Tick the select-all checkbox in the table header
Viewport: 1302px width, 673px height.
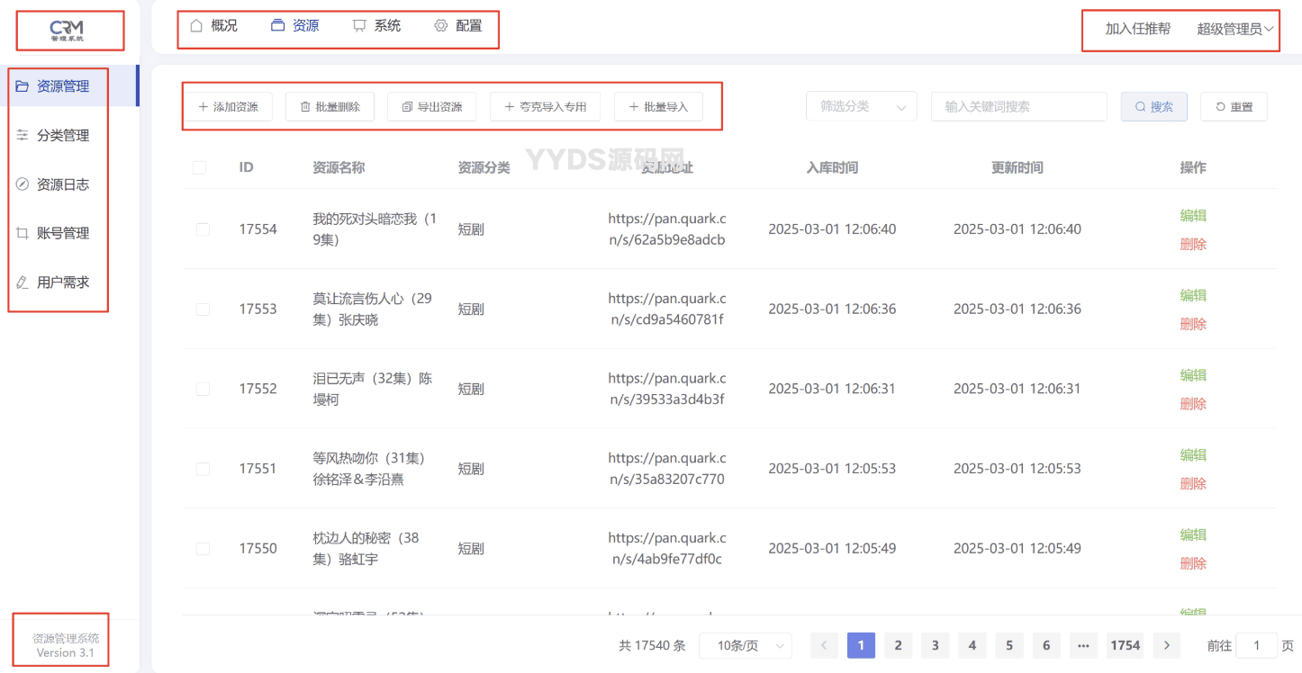click(x=200, y=167)
